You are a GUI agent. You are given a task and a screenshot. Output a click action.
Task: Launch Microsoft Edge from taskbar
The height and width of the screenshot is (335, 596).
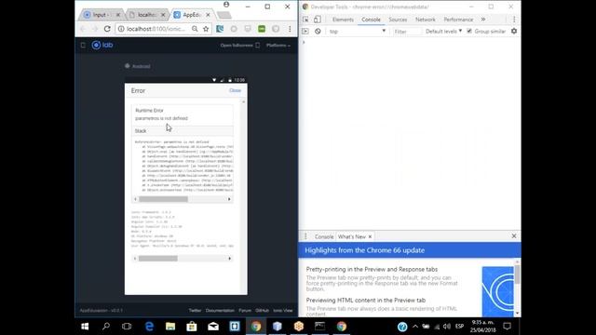click(149, 327)
